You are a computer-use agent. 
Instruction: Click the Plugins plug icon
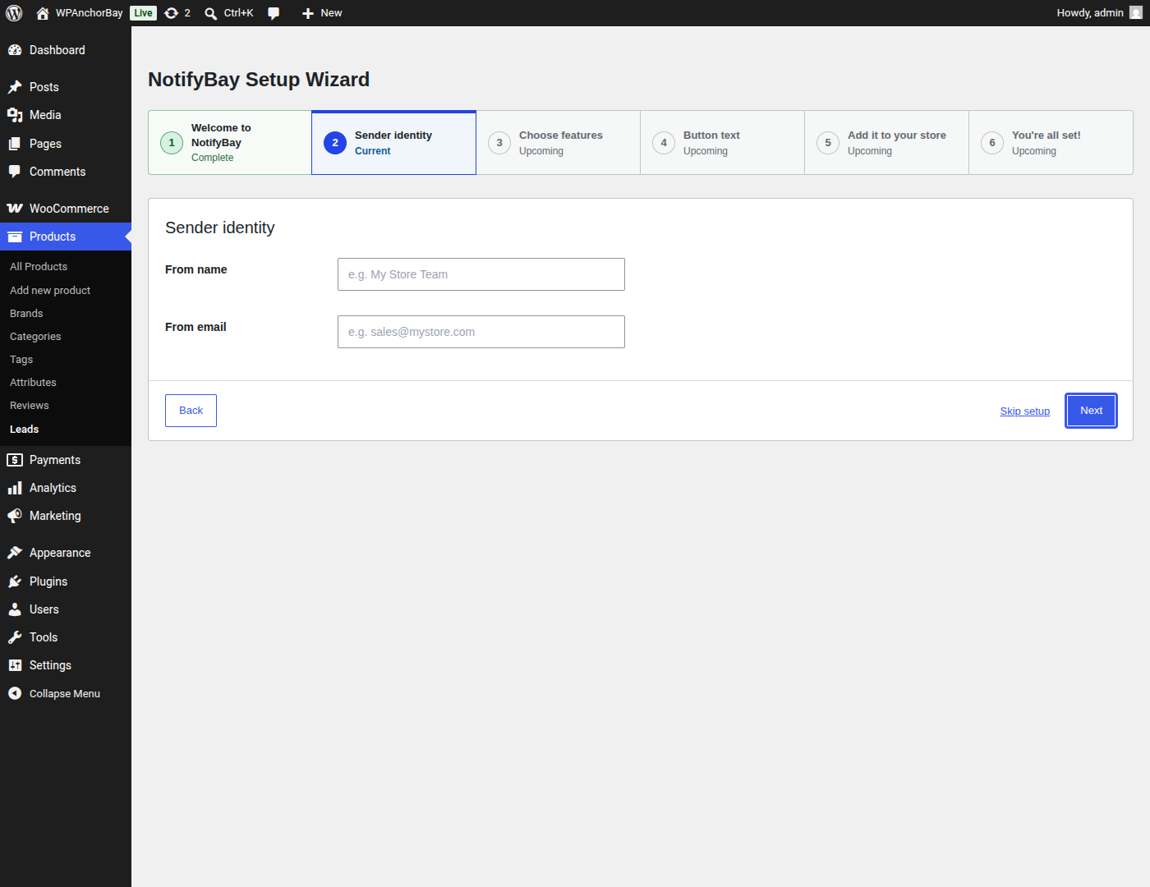pyautogui.click(x=15, y=581)
